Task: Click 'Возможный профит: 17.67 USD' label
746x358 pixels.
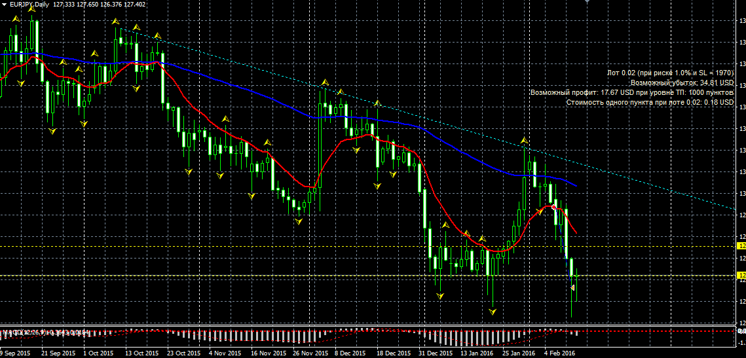Action: point(632,92)
